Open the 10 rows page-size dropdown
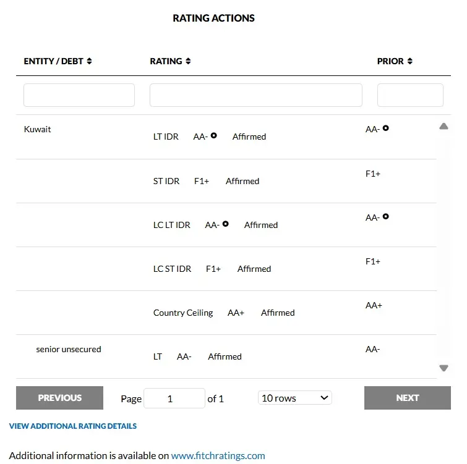Viewport: 467px width, 464px height. point(295,398)
